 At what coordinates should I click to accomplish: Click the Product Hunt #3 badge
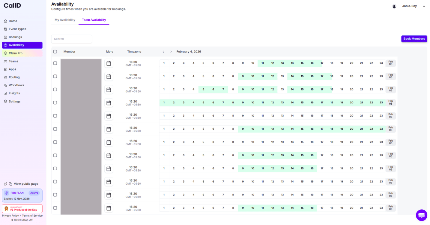(22, 209)
